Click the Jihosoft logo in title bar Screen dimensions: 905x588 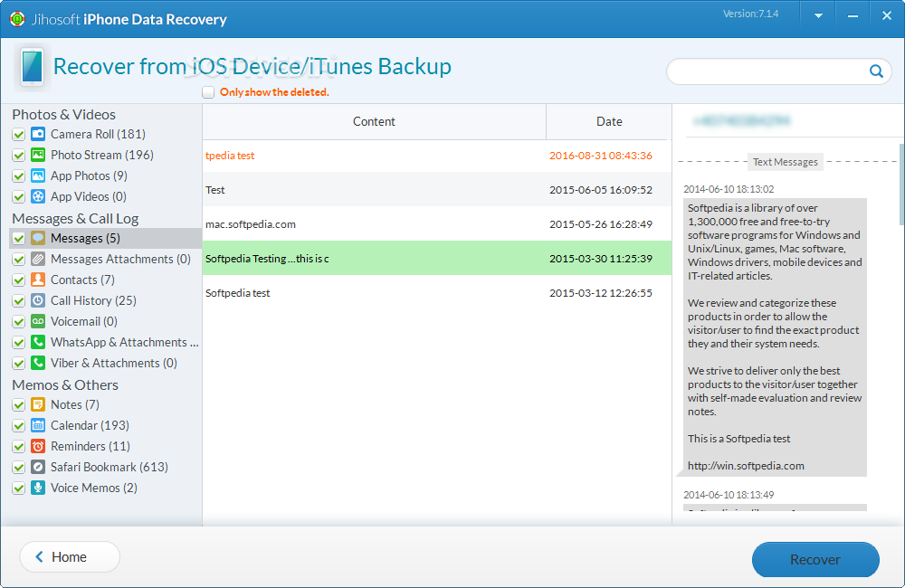click(x=17, y=19)
